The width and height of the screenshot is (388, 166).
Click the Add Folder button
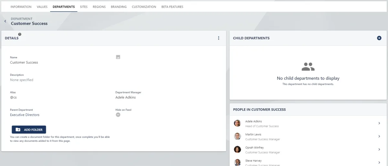point(29,130)
